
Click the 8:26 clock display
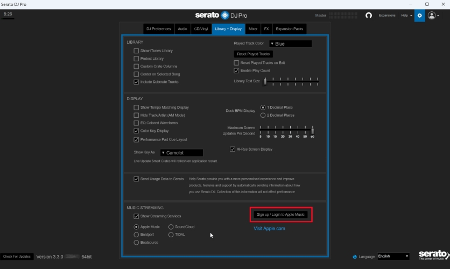pos(8,14)
